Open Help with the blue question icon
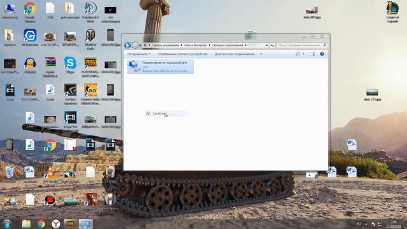 pyautogui.click(x=322, y=54)
